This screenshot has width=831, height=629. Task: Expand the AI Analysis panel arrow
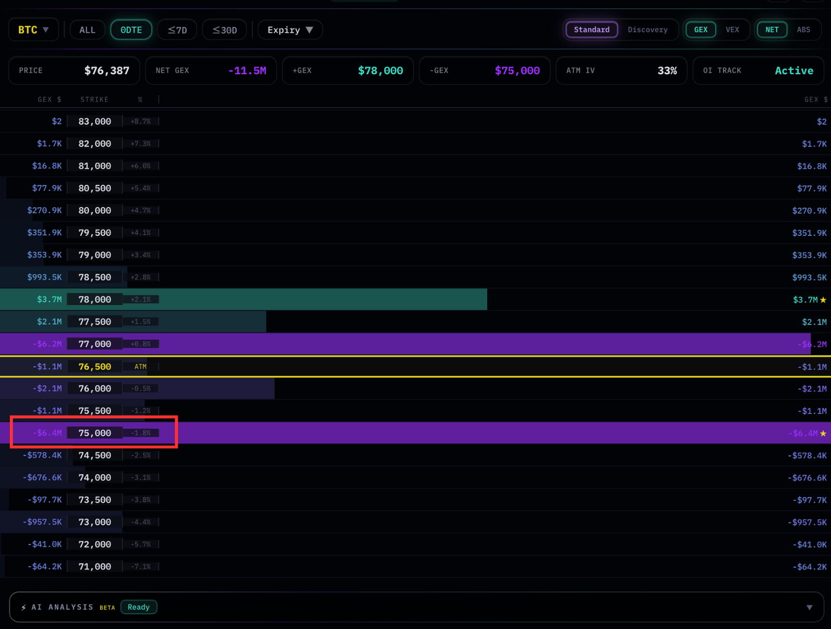[x=809, y=607]
